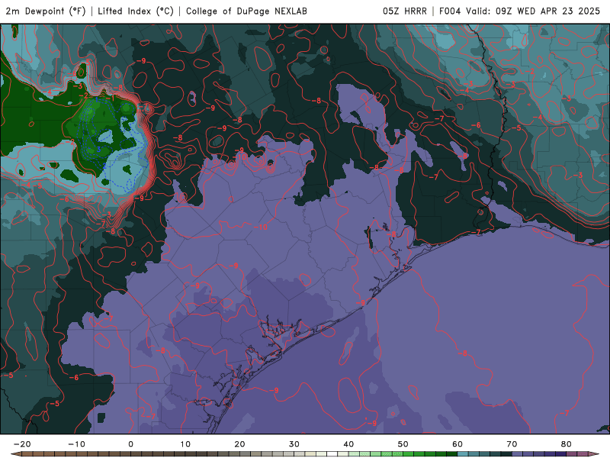
Task: Select the "80" color scale label
Action: [567, 444]
